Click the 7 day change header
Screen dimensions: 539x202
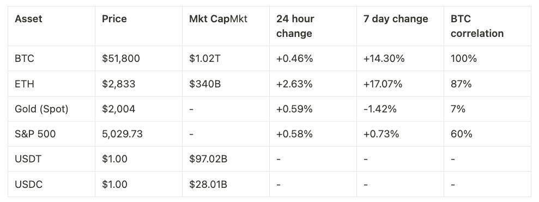(x=396, y=18)
